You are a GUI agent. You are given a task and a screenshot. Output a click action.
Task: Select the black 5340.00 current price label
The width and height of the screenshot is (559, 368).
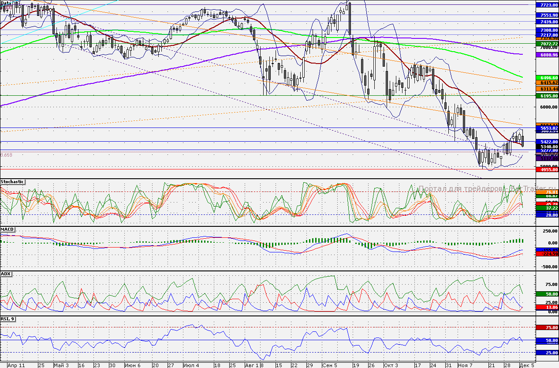546,146
